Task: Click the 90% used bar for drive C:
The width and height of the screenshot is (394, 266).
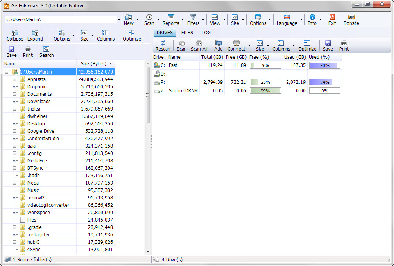Action: tap(325, 65)
